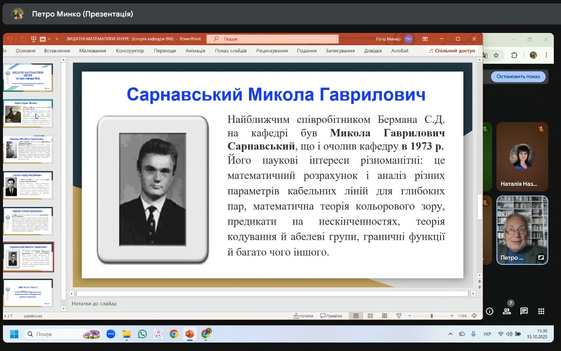The image size is (561, 351).
Task: Click fit slide to window icon
Action: tap(474, 316)
